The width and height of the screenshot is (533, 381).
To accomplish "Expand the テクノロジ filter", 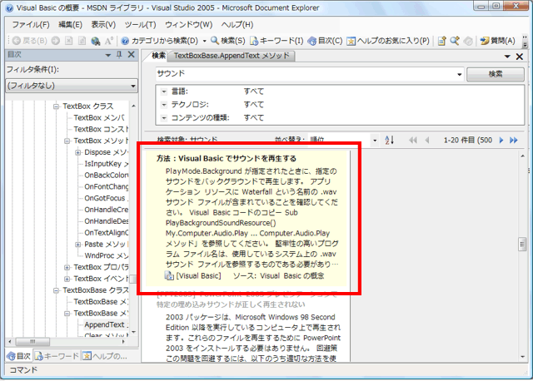I will pyautogui.click(x=164, y=105).
